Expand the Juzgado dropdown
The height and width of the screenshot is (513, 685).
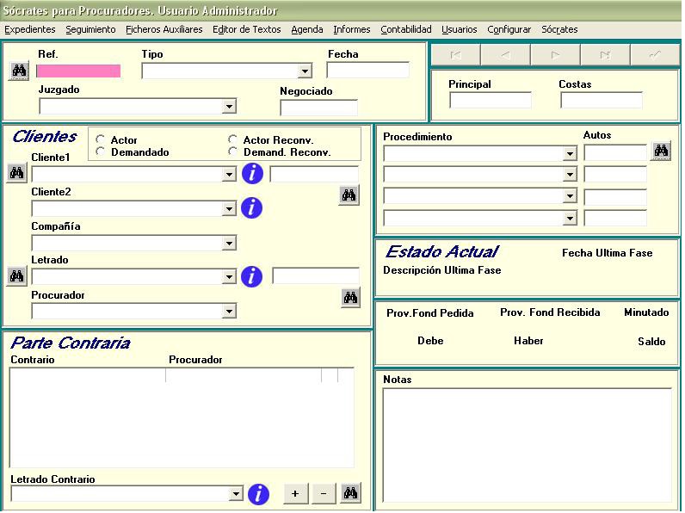(229, 106)
